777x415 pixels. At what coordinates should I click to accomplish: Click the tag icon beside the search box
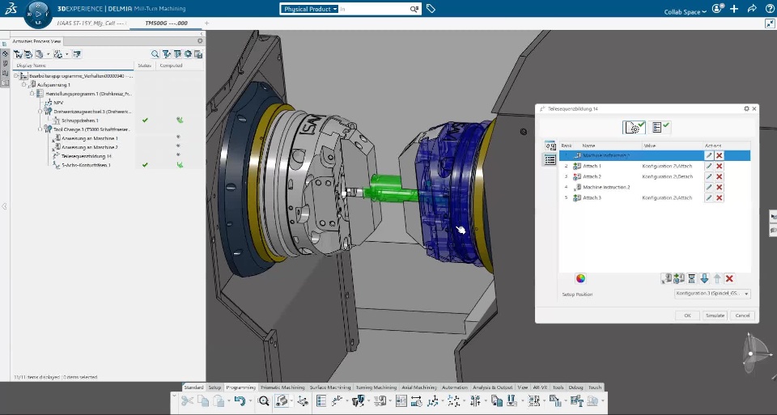[x=431, y=8]
